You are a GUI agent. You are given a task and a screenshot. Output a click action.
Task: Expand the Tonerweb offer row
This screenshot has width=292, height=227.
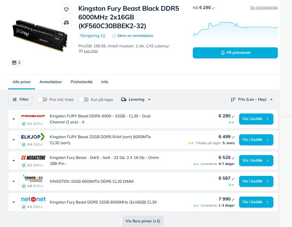14,181
